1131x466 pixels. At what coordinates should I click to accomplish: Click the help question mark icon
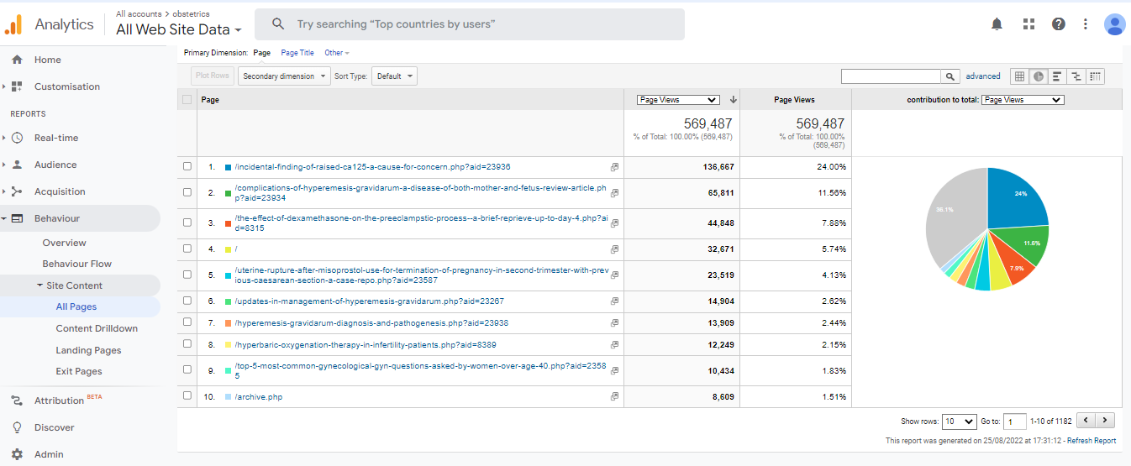1059,24
